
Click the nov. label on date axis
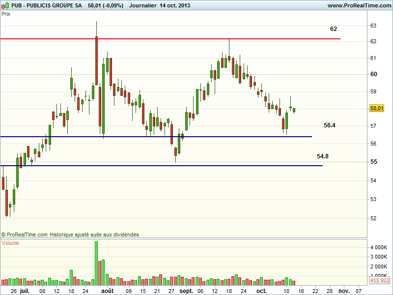tap(343, 291)
